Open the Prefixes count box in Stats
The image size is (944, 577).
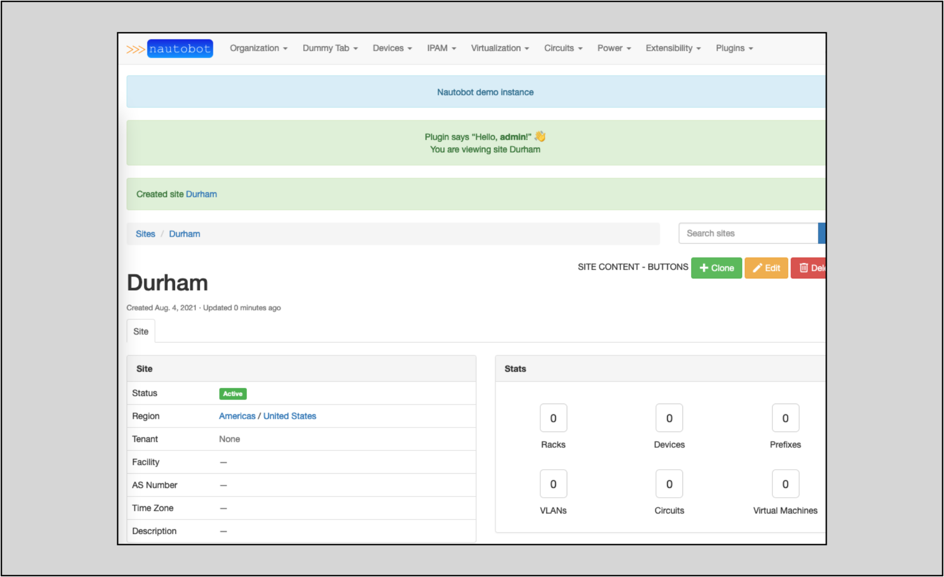tap(785, 418)
